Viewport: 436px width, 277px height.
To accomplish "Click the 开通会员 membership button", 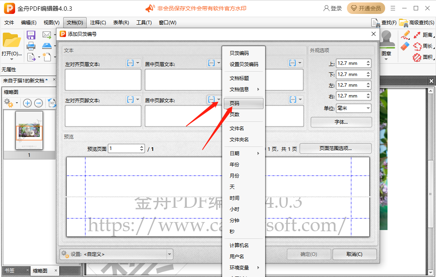I will click(366, 8).
